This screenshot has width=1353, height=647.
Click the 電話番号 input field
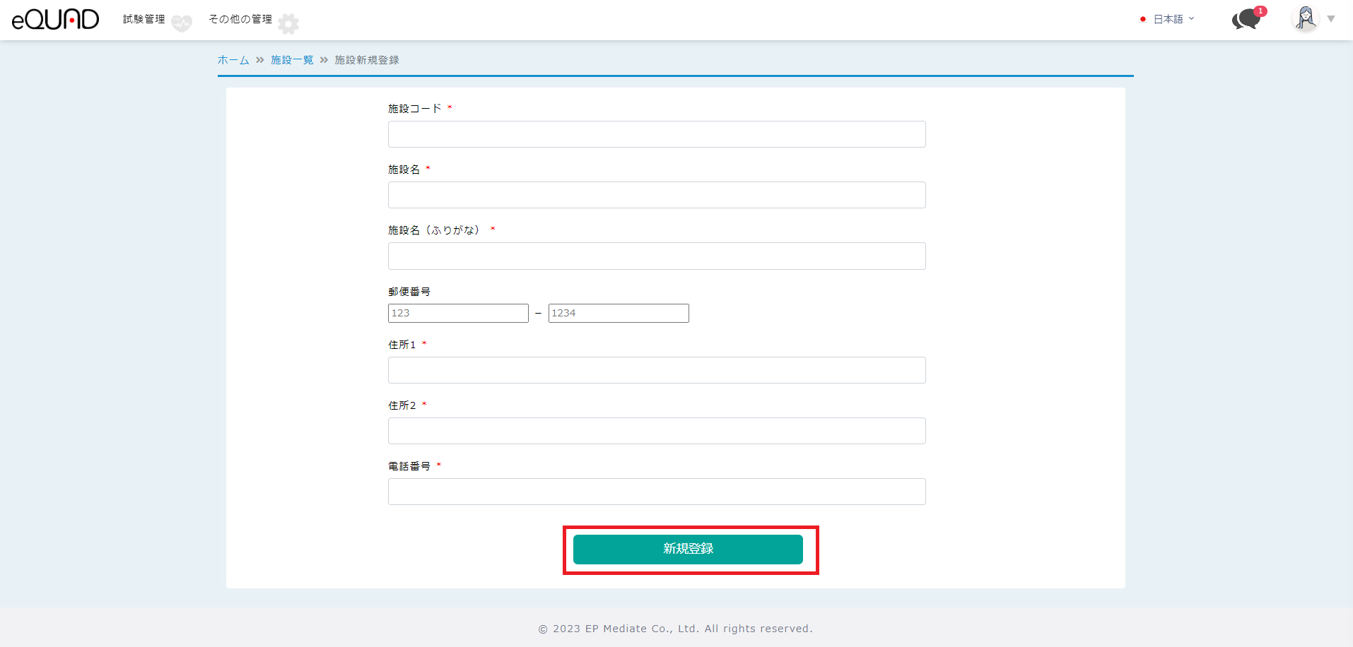[x=656, y=492]
